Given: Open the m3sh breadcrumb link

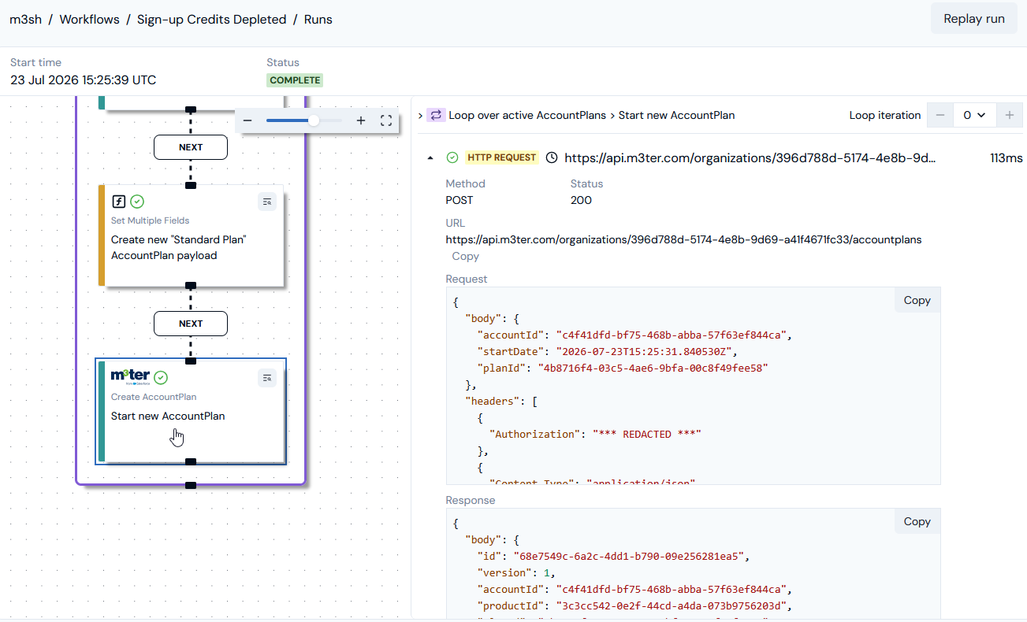Looking at the screenshot, I should point(25,20).
